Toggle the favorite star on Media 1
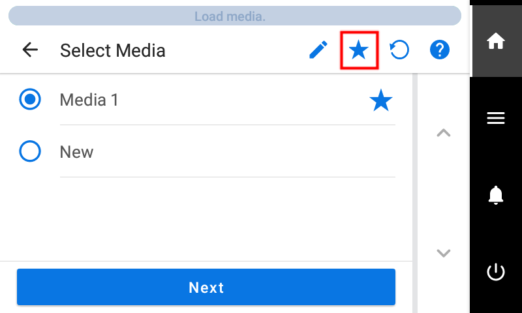 click(x=381, y=100)
